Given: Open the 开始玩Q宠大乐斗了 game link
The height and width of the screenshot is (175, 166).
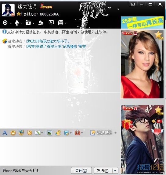Looking at the screenshot, I should click(48, 41).
